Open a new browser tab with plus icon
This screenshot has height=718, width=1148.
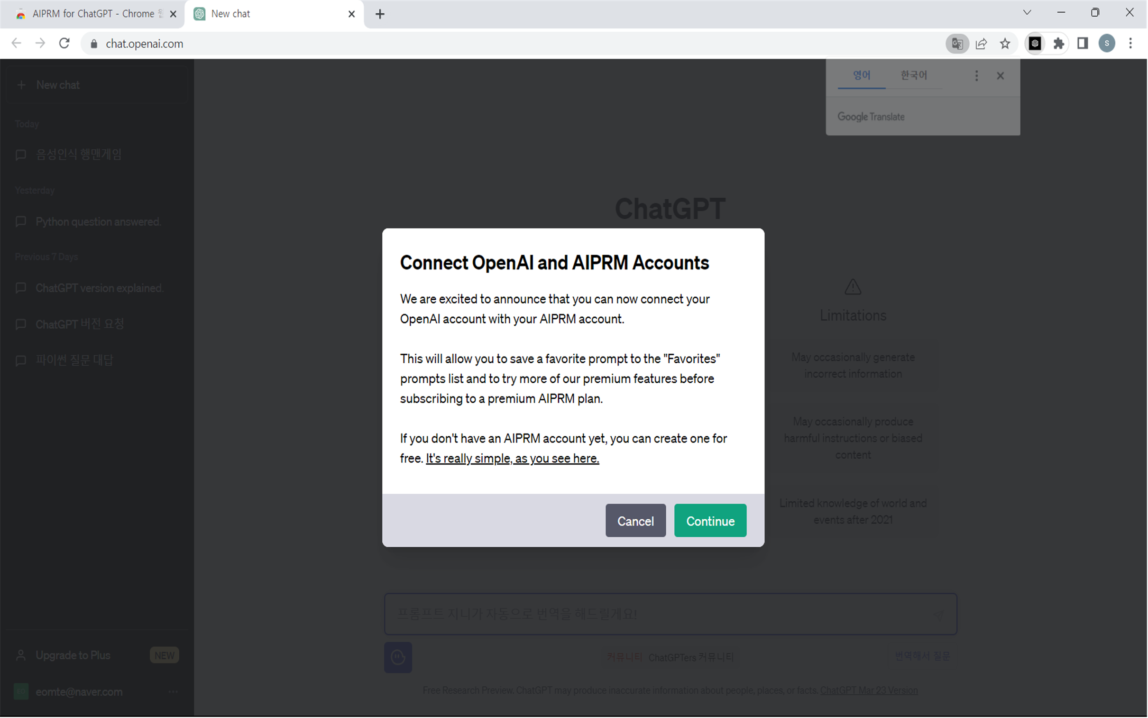point(380,14)
